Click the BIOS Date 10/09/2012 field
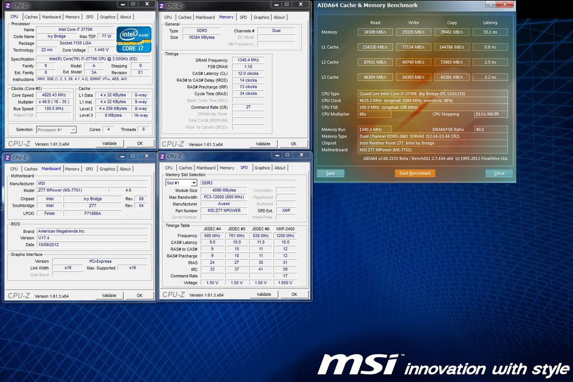Image resolution: width=573 pixels, height=382 pixels. coord(92,245)
